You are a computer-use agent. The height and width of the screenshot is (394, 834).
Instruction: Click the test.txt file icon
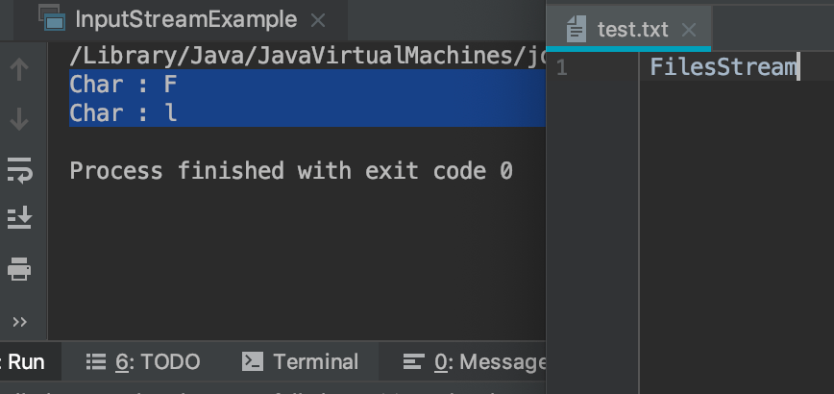pyautogui.click(x=576, y=29)
